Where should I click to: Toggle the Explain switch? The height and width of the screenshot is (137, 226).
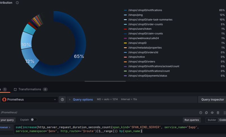tap(34, 120)
